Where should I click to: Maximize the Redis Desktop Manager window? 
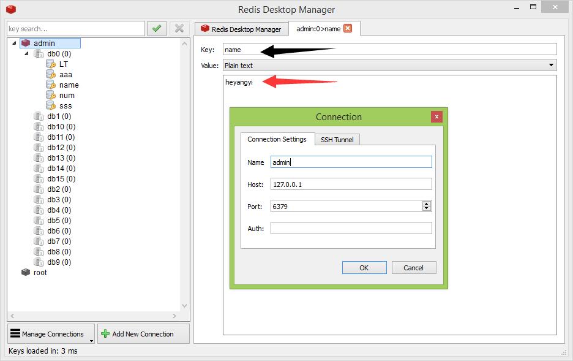pyautogui.click(x=533, y=7)
